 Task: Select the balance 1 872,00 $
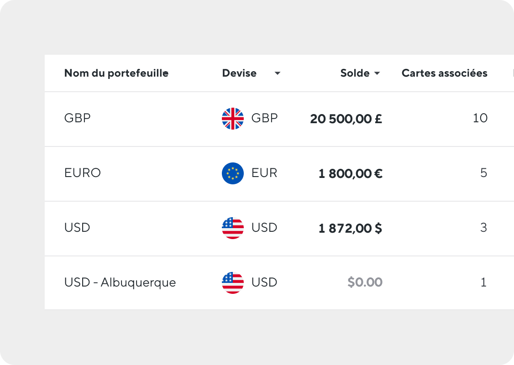click(351, 228)
